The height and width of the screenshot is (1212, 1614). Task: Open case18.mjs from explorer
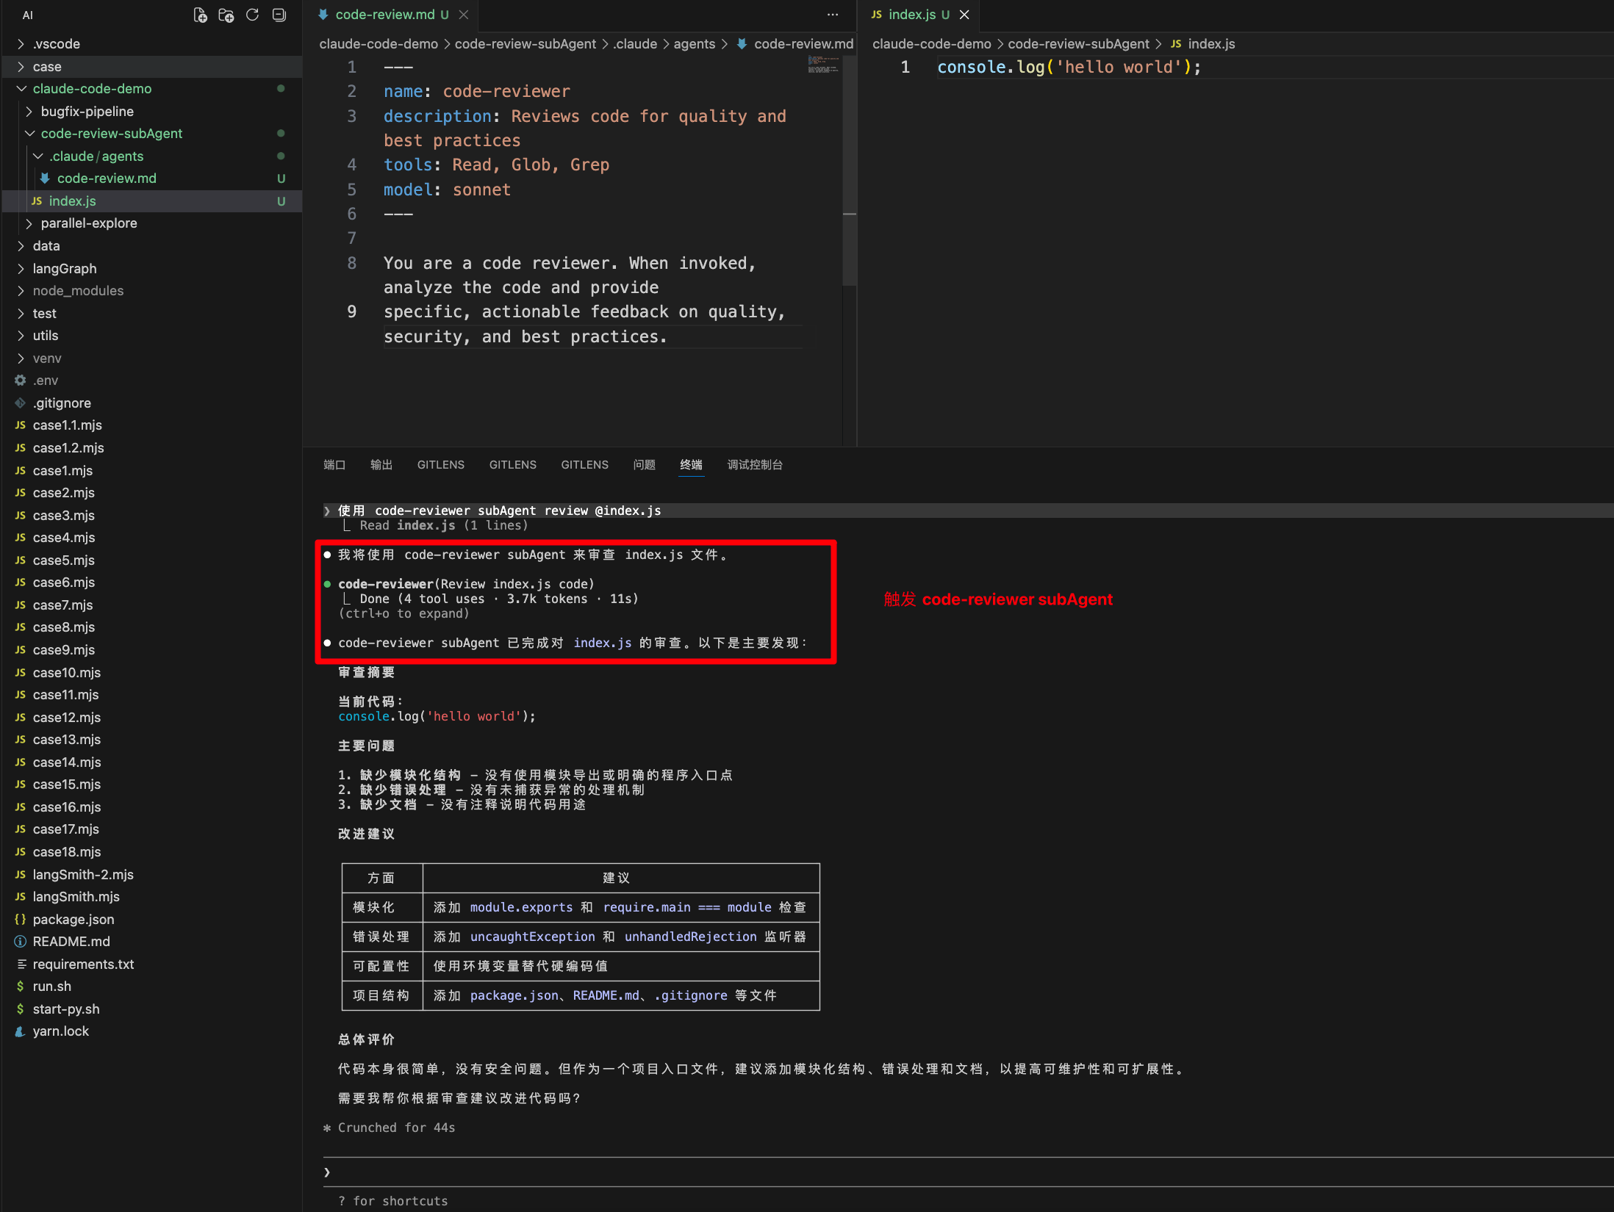[x=67, y=852]
